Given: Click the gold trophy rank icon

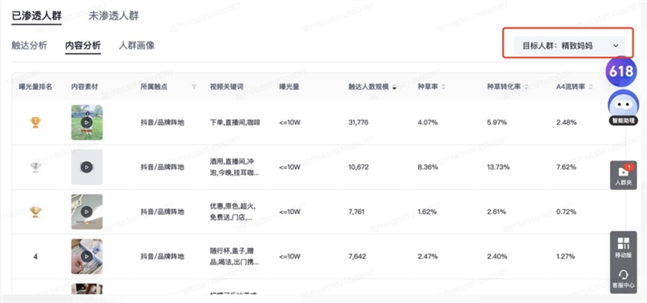Looking at the screenshot, I should [36, 123].
